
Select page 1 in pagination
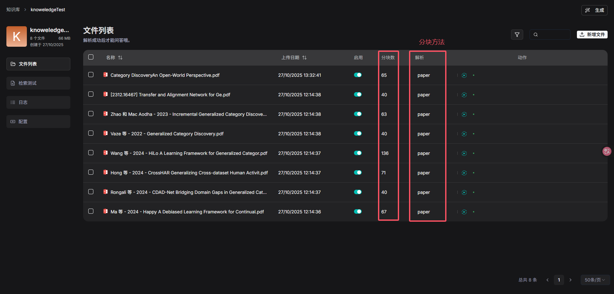[559, 280]
